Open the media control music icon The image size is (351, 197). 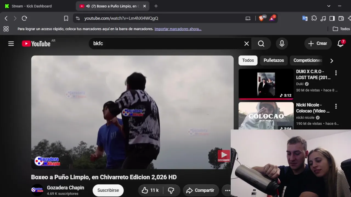(323, 18)
